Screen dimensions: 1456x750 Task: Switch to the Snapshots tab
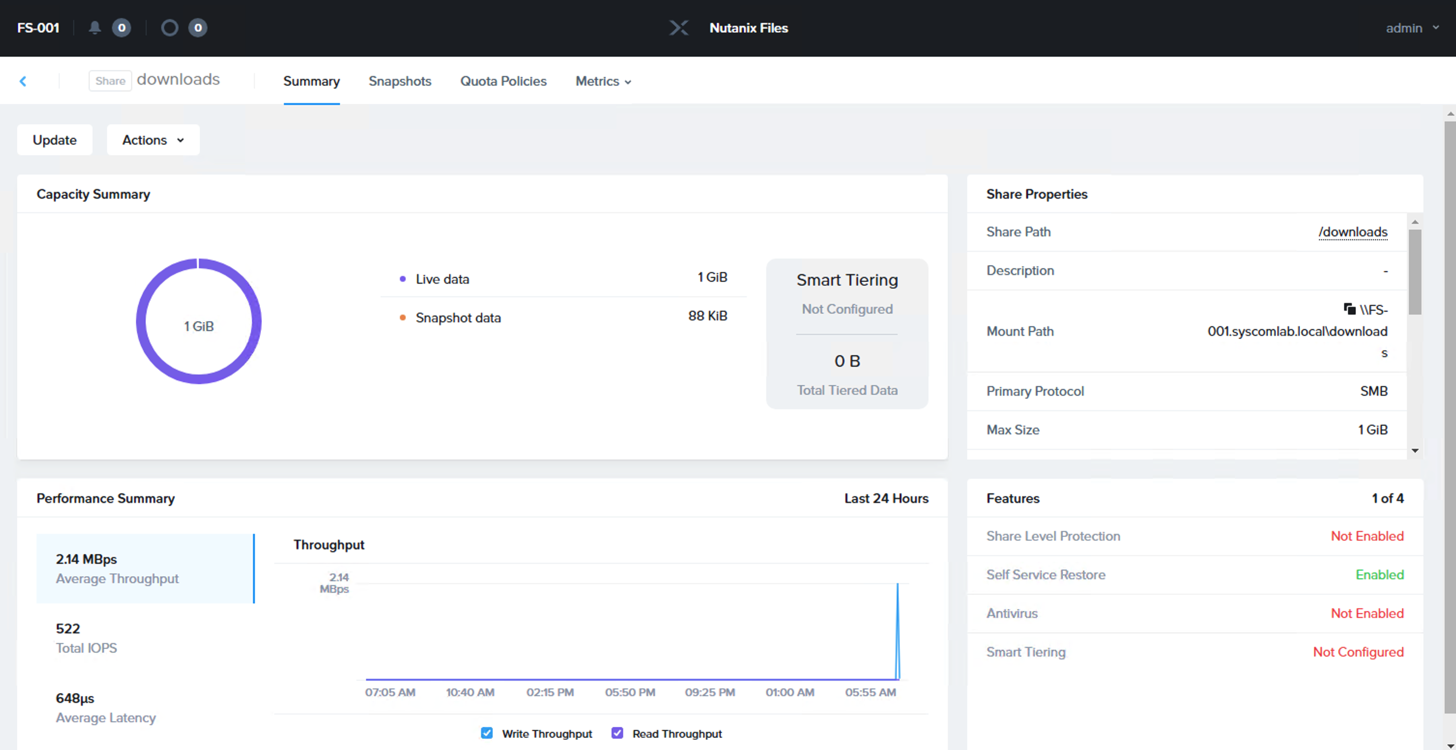tap(400, 81)
